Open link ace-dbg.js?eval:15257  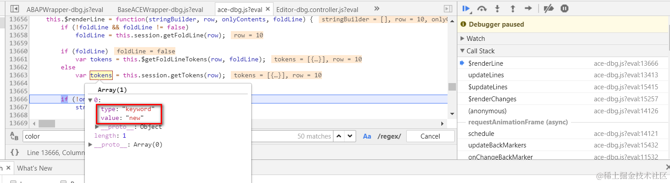click(x=626, y=99)
